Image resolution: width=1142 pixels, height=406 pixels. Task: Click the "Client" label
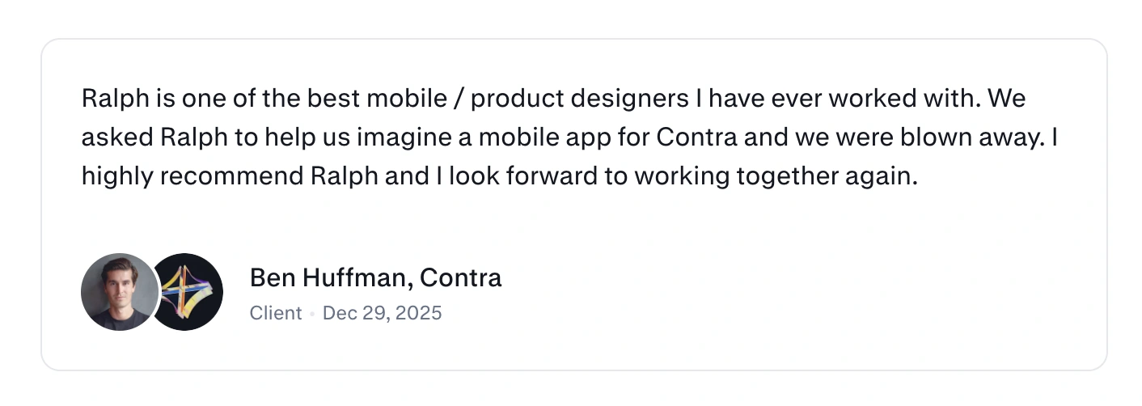pyautogui.click(x=275, y=313)
